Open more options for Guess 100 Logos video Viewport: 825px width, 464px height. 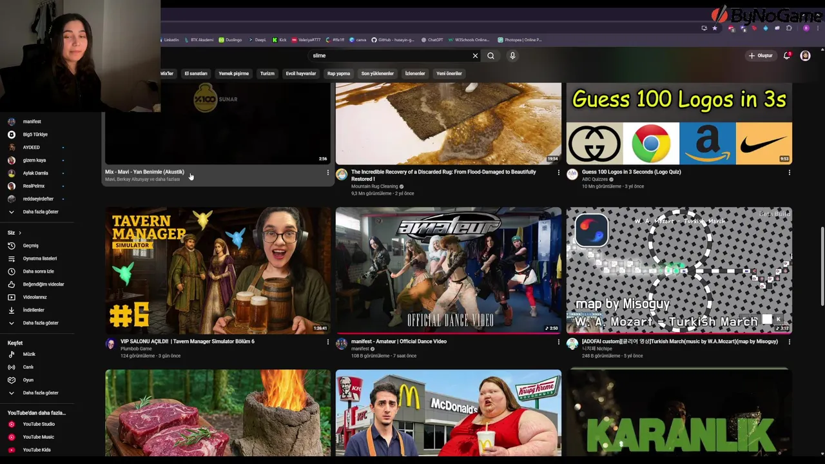pyautogui.click(x=789, y=172)
